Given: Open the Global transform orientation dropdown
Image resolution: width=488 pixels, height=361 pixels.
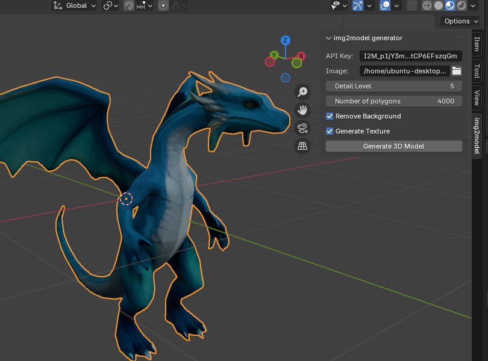Looking at the screenshot, I should [x=74, y=5].
